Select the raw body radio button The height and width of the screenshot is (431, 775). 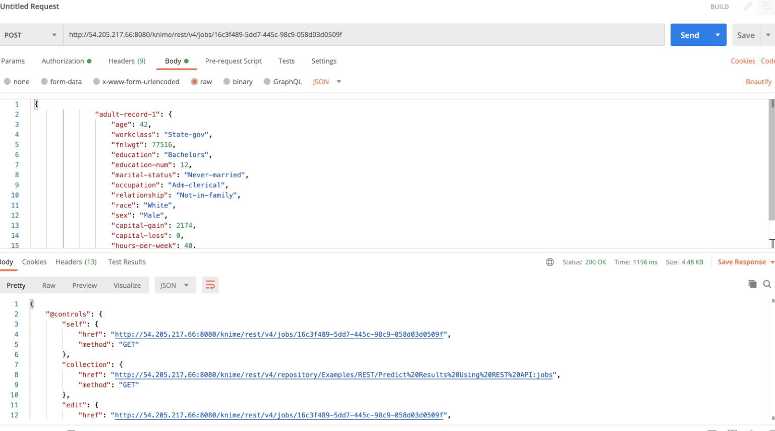(x=194, y=81)
